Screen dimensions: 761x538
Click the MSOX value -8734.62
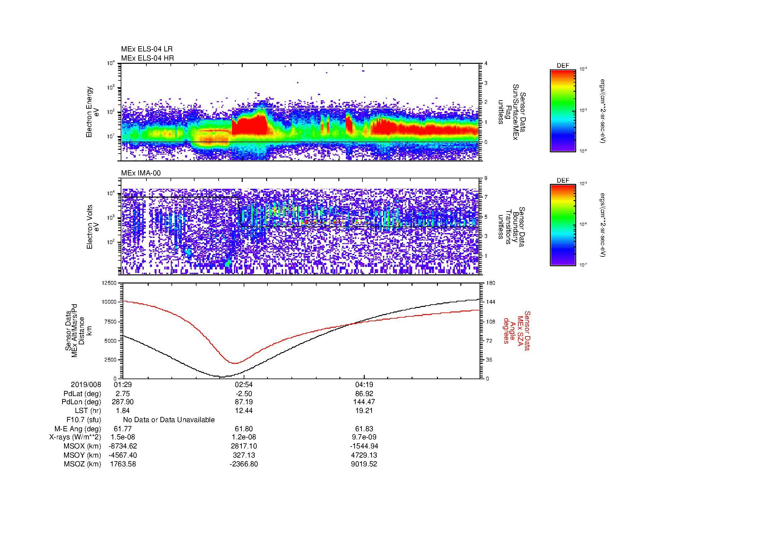[123, 446]
